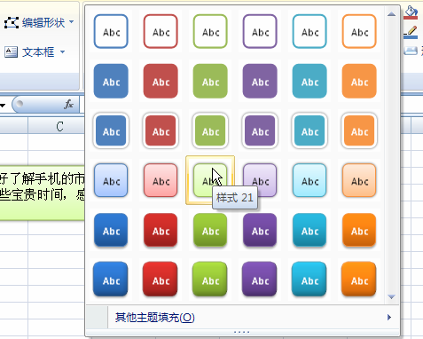Select red fill with white border style, third row

[x=161, y=130]
